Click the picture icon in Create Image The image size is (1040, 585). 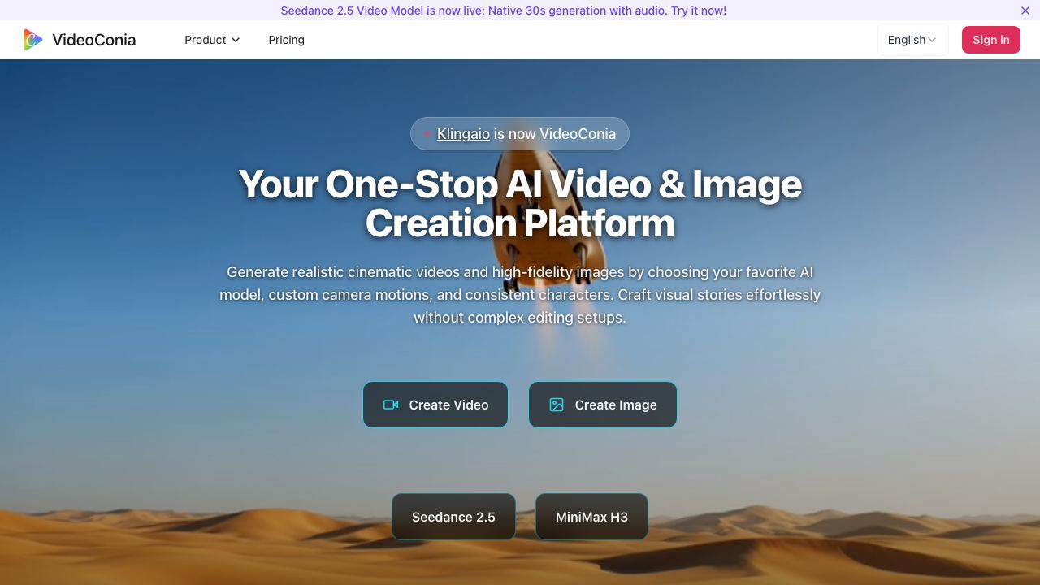coord(557,405)
